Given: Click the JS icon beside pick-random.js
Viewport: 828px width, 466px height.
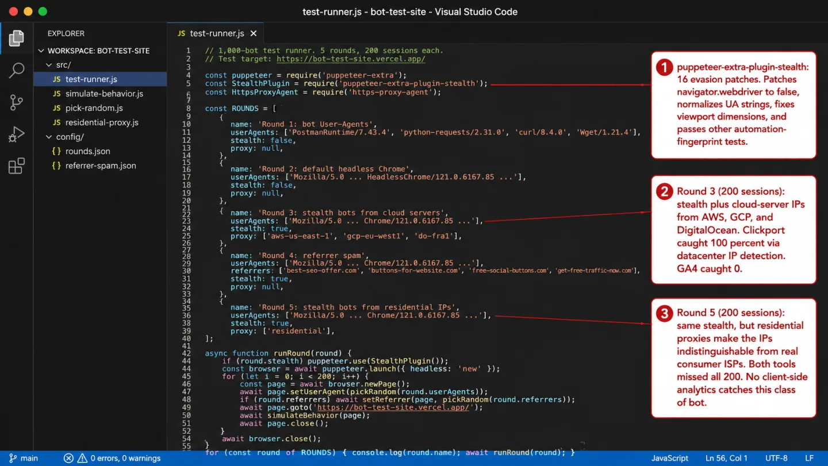Looking at the screenshot, I should coord(56,108).
